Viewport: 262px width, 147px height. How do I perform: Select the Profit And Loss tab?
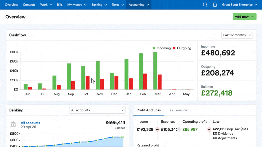[149, 110]
